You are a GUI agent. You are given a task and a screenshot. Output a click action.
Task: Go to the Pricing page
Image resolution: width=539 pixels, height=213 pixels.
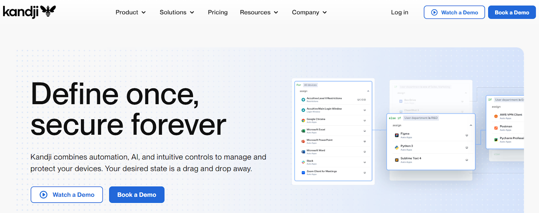pos(218,12)
